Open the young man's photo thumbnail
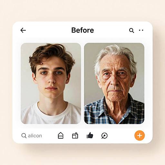The height and width of the screenshot is (165, 165). 51,83
